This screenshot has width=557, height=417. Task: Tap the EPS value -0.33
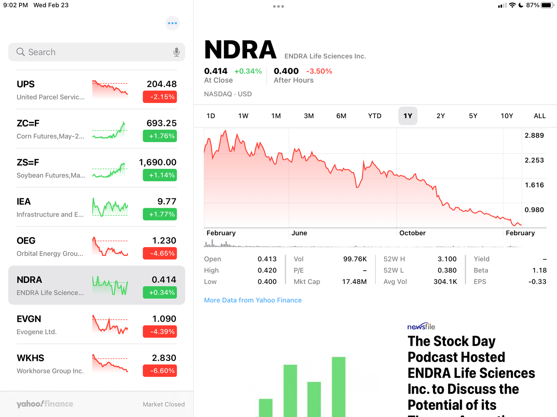[538, 281]
